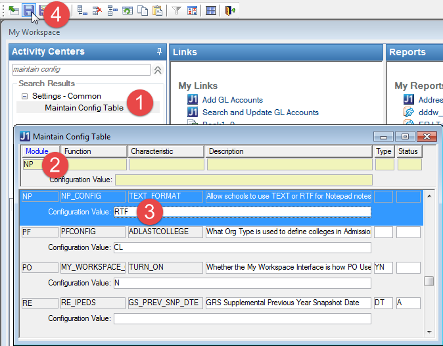Click the Exit door icon

tap(230, 11)
